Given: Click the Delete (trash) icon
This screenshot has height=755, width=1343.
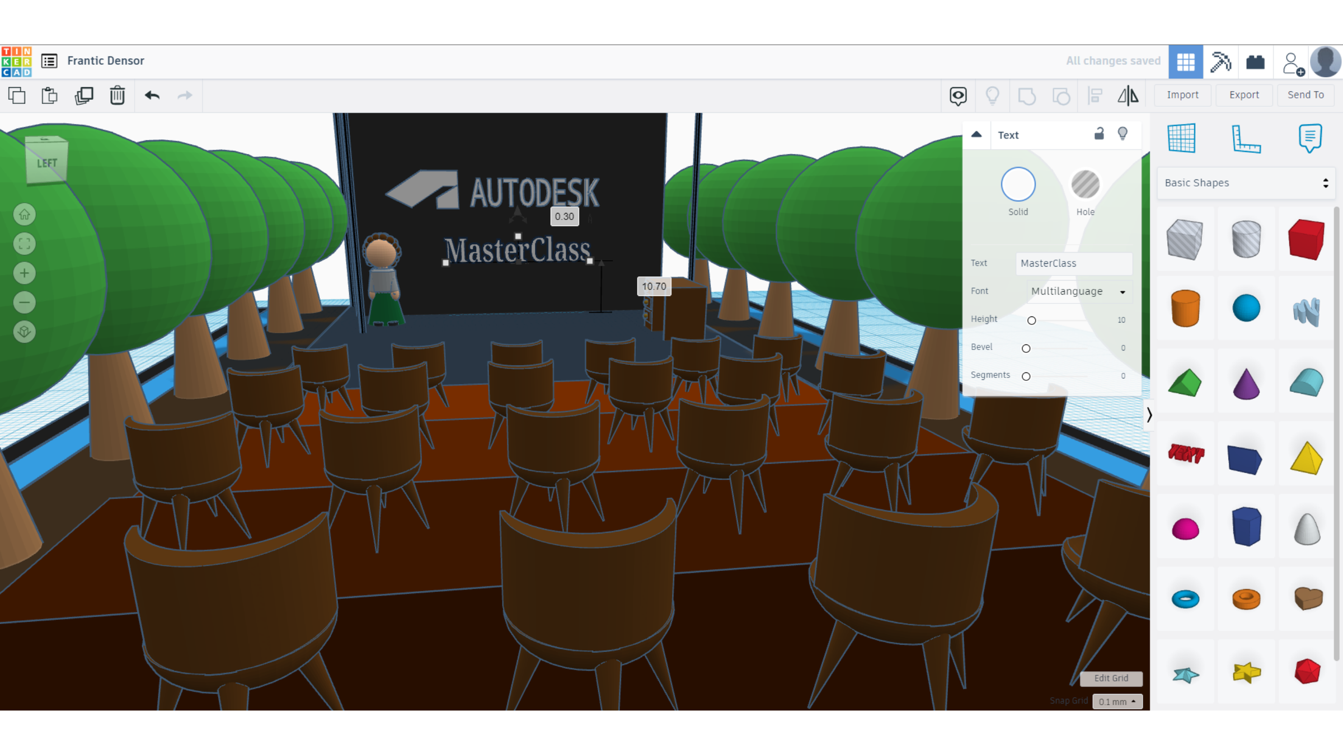Looking at the screenshot, I should (118, 95).
